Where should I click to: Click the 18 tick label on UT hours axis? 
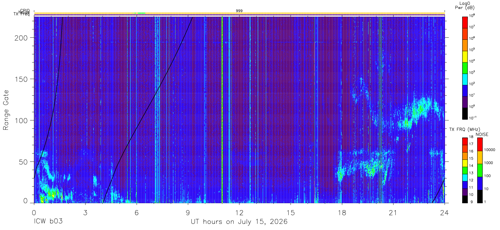click(x=342, y=213)
